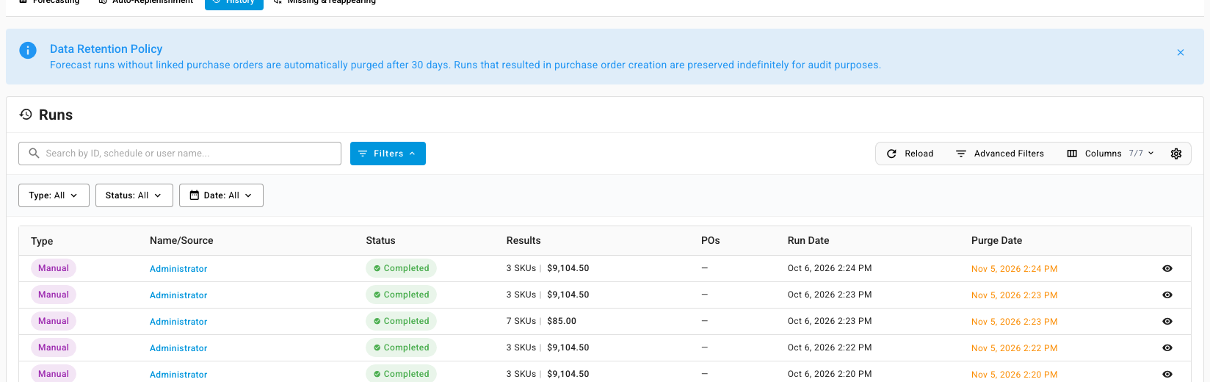The height and width of the screenshot is (382, 1210).
Task: Click the magnifier icon in the search box
Action: pyautogui.click(x=34, y=153)
